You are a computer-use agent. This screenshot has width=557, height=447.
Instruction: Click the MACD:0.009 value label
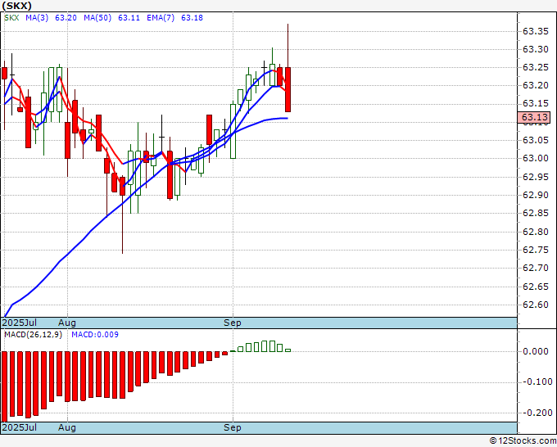click(x=95, y=335)
